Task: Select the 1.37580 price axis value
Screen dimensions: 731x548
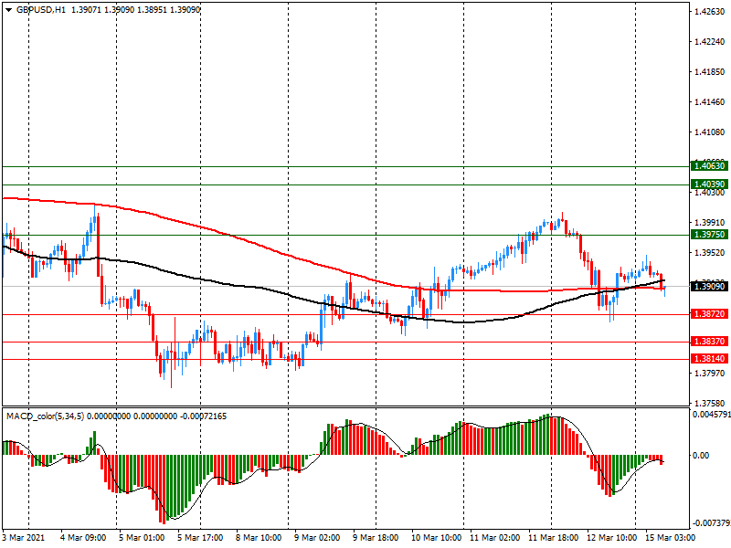Action: pos(710,404)
